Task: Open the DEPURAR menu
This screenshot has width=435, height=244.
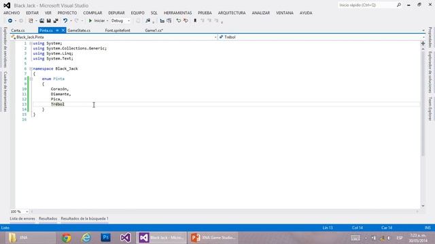Action: pos(116,13)
